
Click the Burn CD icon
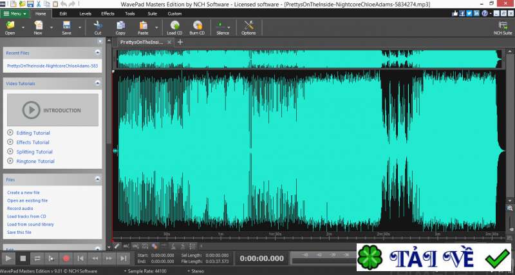coord(198,26)
